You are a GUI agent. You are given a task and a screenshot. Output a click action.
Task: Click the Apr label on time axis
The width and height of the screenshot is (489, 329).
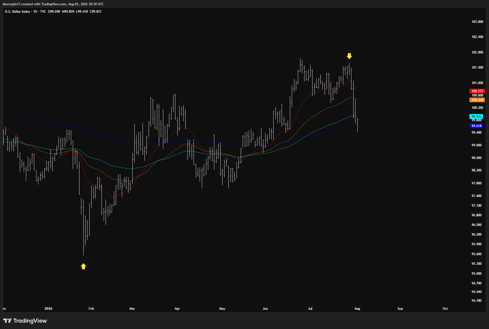(x=177, y=309)
